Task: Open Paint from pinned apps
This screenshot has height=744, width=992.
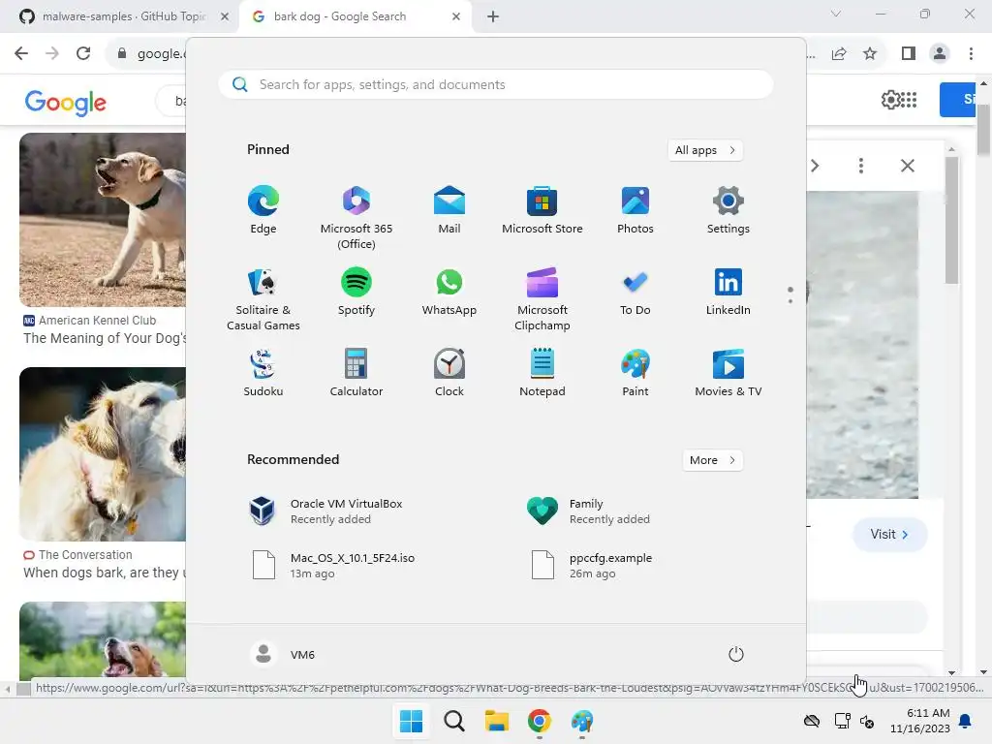Action: tap(635, 373)
